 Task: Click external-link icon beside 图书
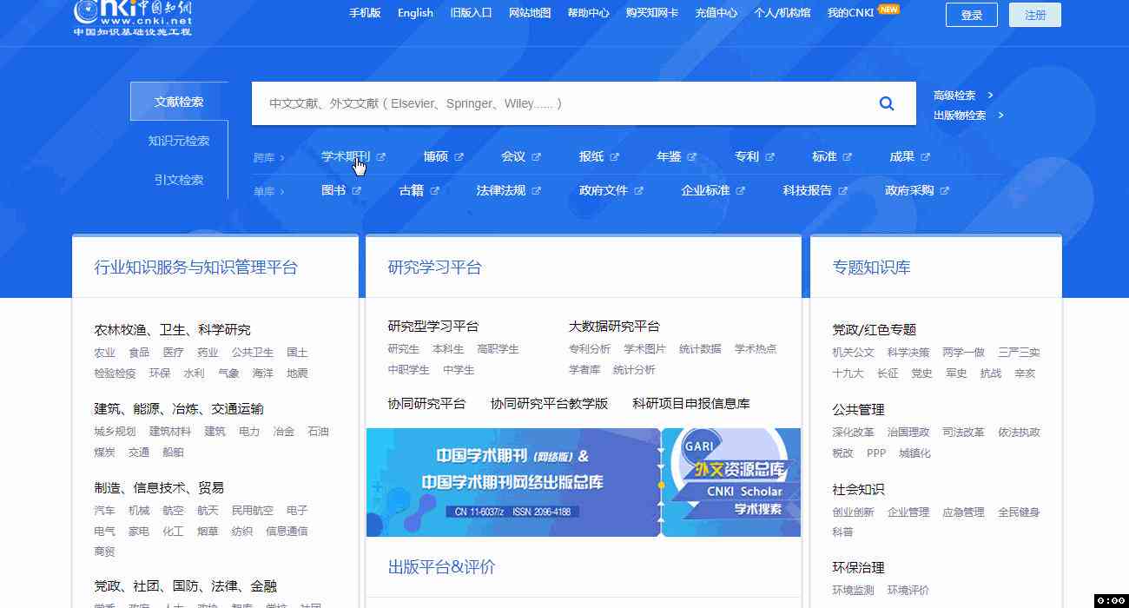coord(357,191)
